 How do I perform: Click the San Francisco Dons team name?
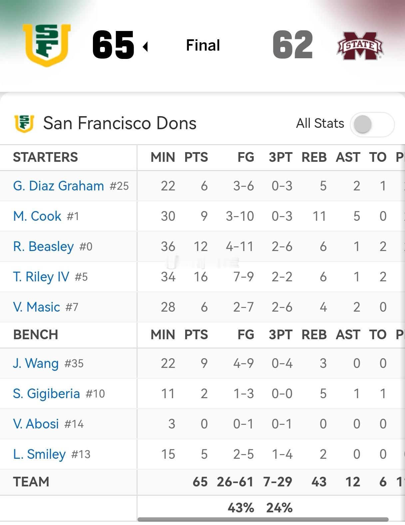click(x=120, y=123)
